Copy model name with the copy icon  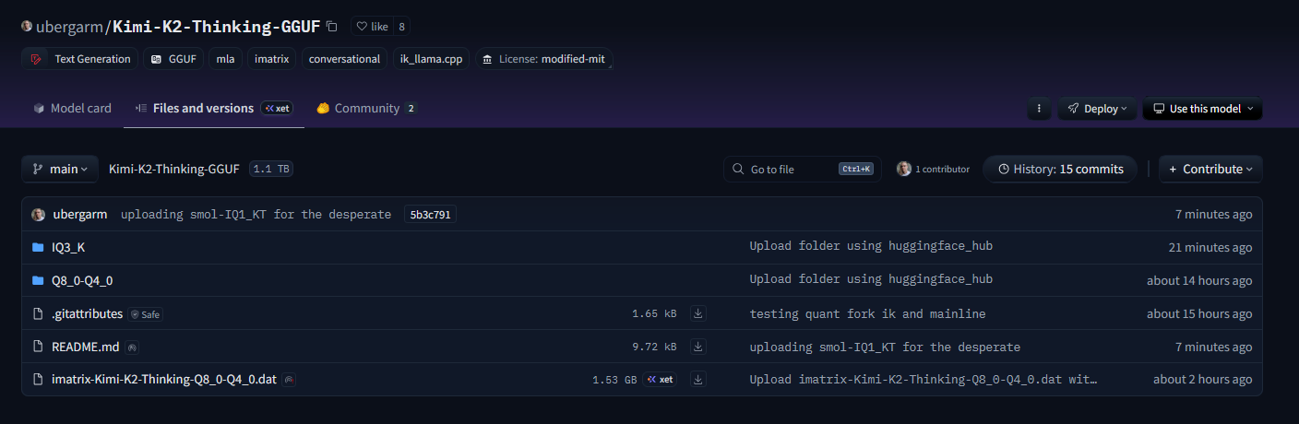point(332,27)
